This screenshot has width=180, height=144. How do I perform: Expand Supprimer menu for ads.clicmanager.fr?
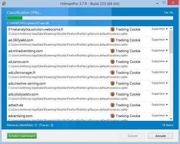pos(160,72)
